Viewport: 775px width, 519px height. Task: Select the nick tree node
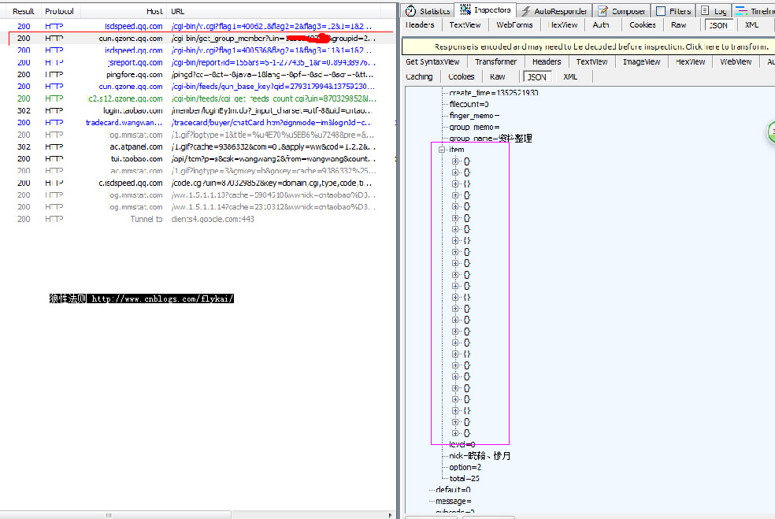click(x=480, y=456)
